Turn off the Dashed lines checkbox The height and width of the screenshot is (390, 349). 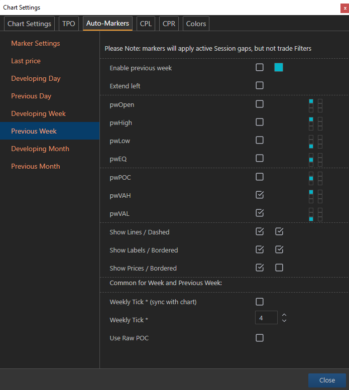coord(279,231)
